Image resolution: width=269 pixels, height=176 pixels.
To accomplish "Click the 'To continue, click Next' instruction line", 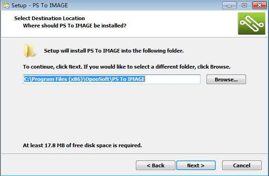I will pyautogui.click(x=127, y=67).
